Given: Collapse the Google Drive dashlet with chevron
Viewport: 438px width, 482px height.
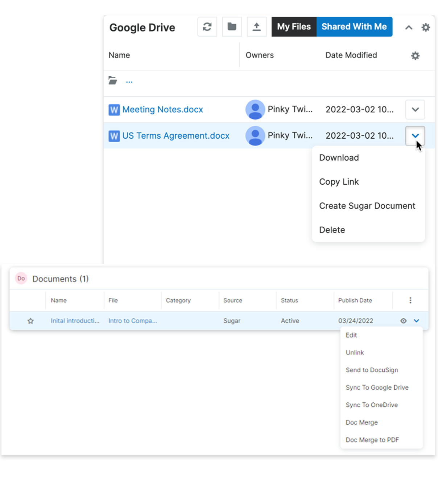Looking at the screenshot, I should tap(409, 28).
